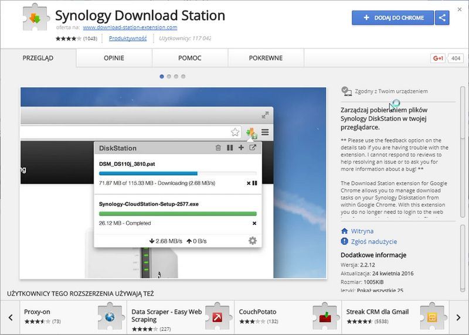This screenshot has width=469, height=335.
Task: Click the 404 Google+ count
Action: click(x=456, y=59)
